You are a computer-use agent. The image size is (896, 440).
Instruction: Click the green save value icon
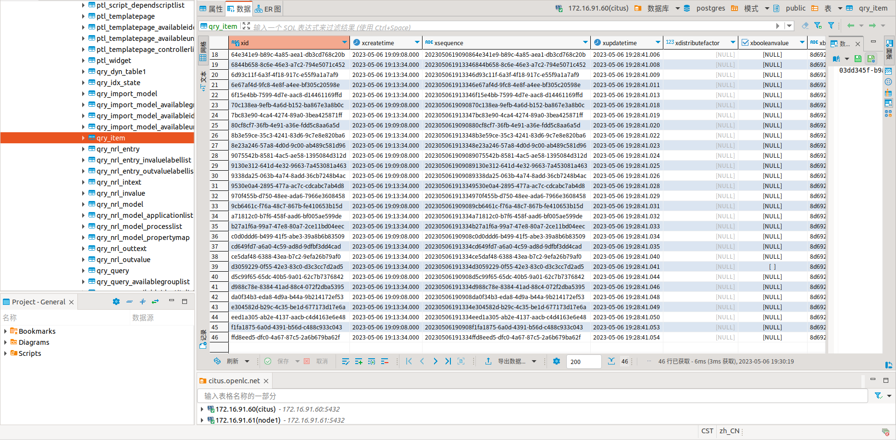[858, 59]
